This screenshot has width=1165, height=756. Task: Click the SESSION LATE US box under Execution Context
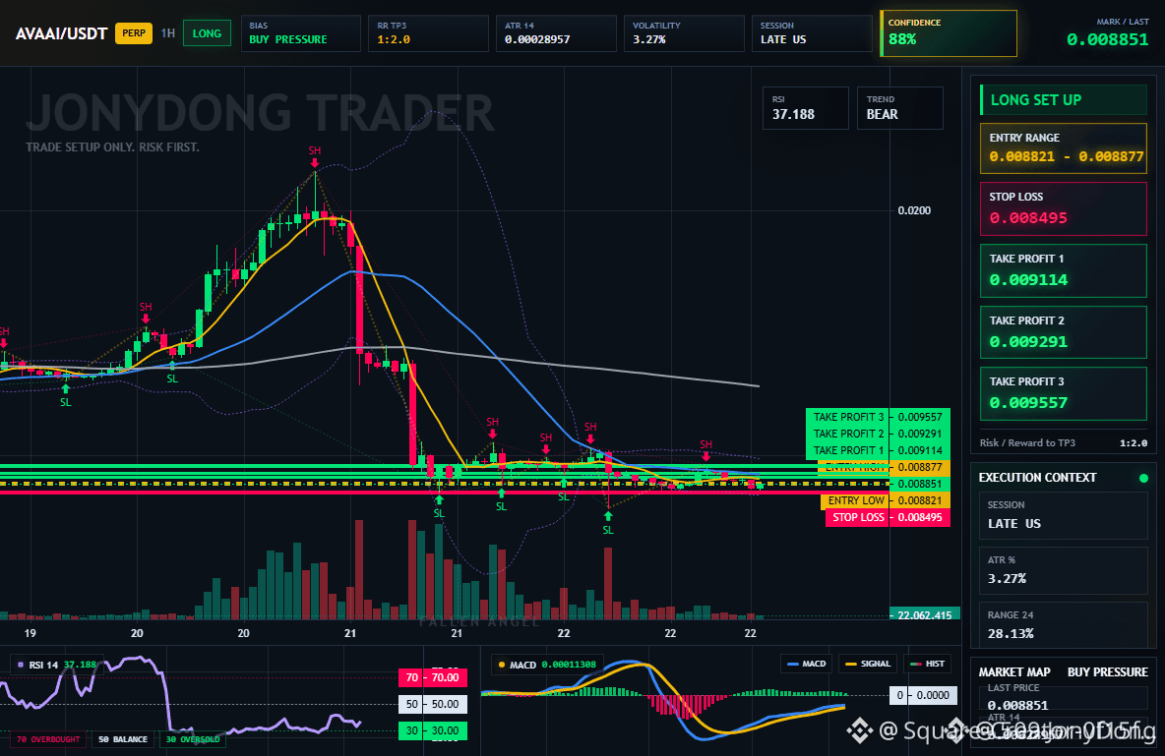1064,515
